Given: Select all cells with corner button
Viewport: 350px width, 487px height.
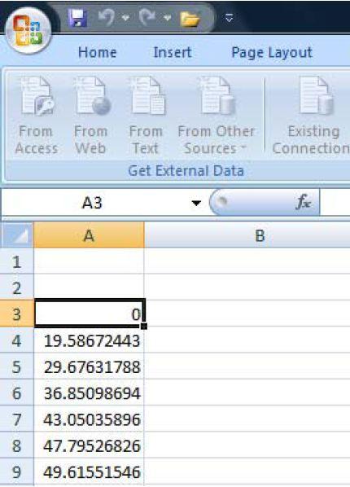Looking at the screenshot, I should click(x=17, y=235).
